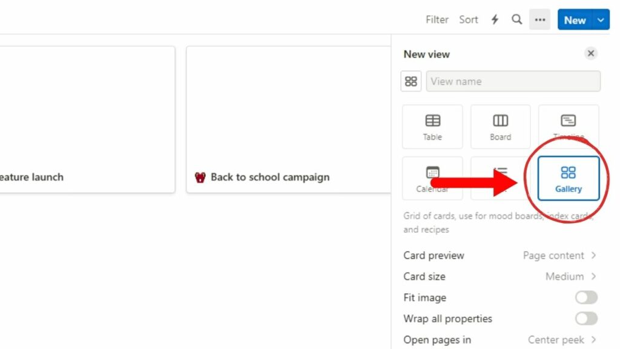The width and height of the screenshot is (620, 349).
Task: Select the Gallery view layout
Action: click(x=567, y=178)
